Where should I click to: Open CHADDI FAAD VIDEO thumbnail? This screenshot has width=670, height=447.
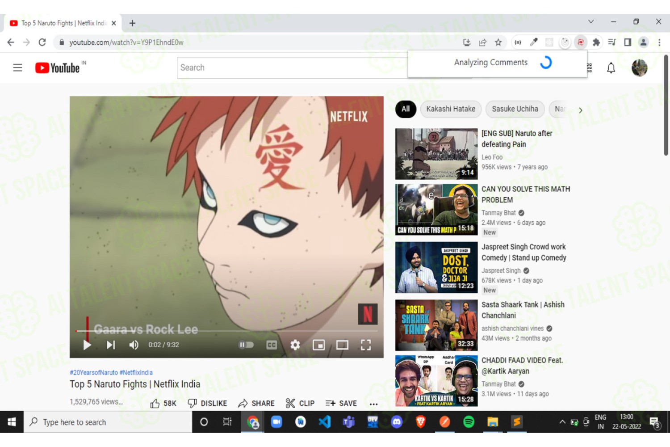point(436,381)
